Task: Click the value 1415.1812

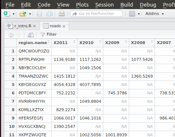Action: click(x=64, y=76)
